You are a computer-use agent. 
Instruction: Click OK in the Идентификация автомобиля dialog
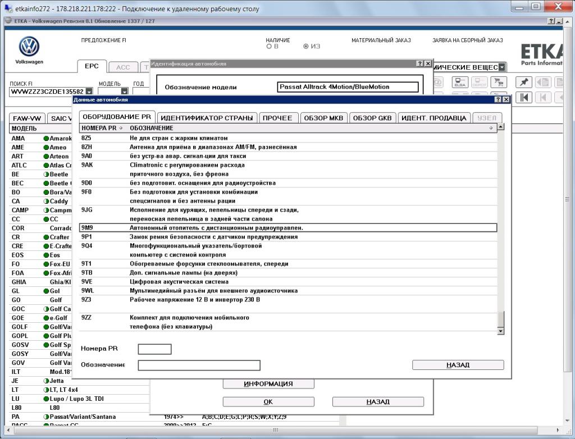pos(268,402)
